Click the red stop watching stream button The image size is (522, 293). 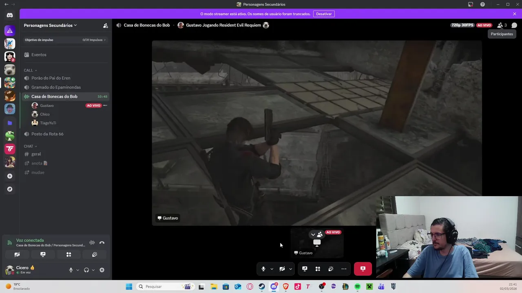pyautogui.click(x=363, y=269)
